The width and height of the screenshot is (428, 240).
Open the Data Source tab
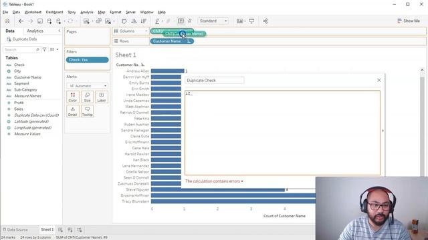[15, 230]
